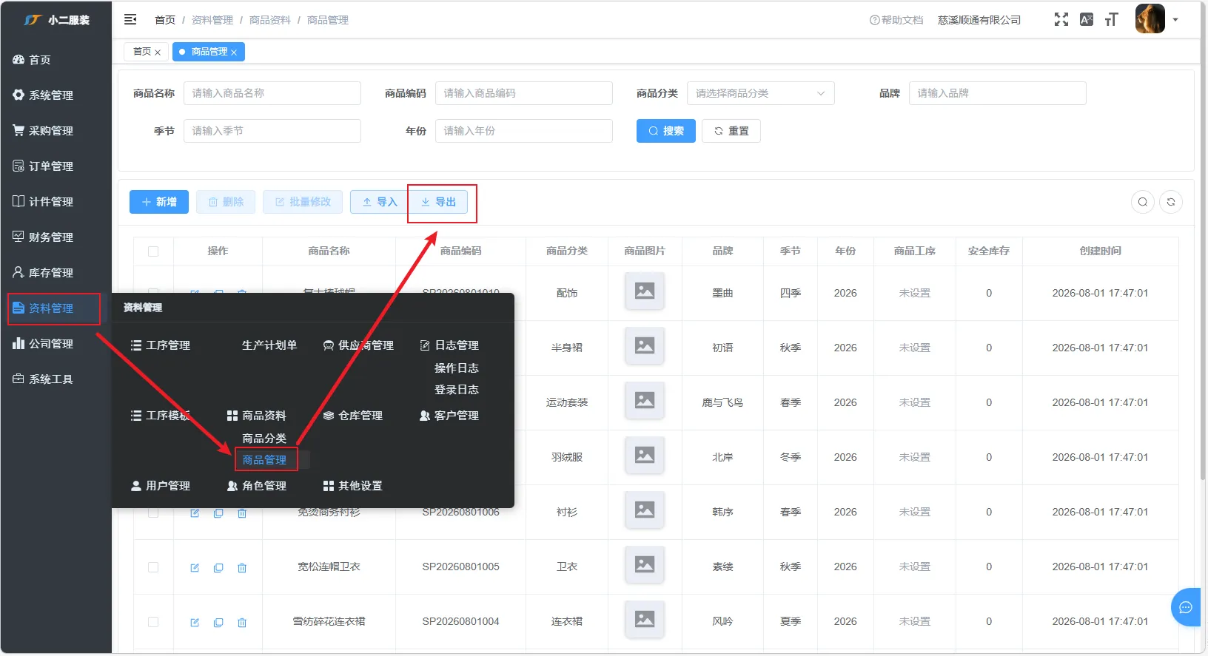Click the blue 搜索 button

point(666,131)
